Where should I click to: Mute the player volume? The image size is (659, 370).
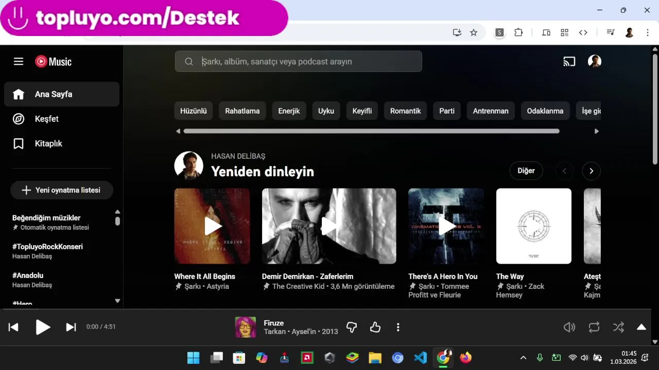pyautogui.click(x=569, y=327)
